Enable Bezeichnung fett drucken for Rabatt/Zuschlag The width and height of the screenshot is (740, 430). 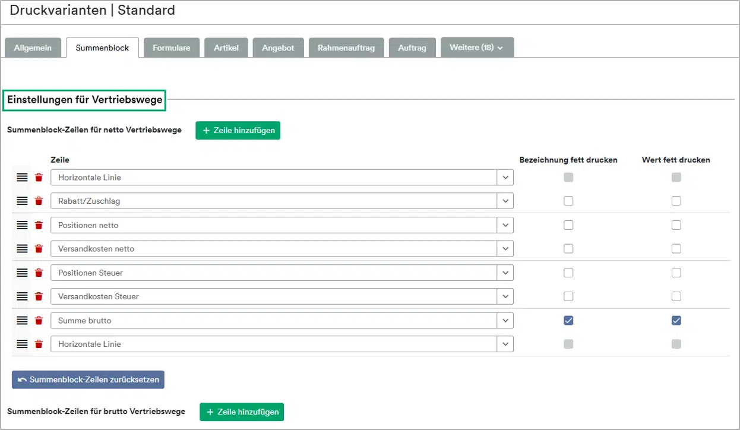click(x=568, y=201)
